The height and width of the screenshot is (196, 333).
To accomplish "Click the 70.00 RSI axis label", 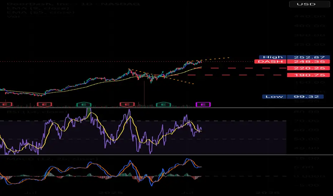I will click(307, 121).
